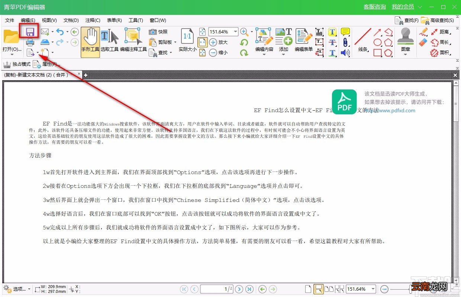This screenshot has height=297, width=461.
Task: Click the Print printer icon
Action: (x=30, y=42)
